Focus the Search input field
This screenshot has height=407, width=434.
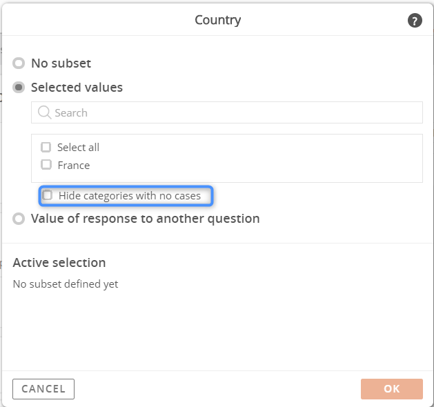point(227,112)
